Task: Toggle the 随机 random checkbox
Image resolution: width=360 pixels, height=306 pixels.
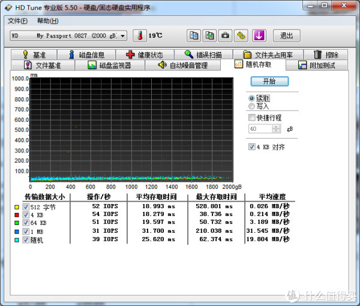Action: click(x=26, y=240)
